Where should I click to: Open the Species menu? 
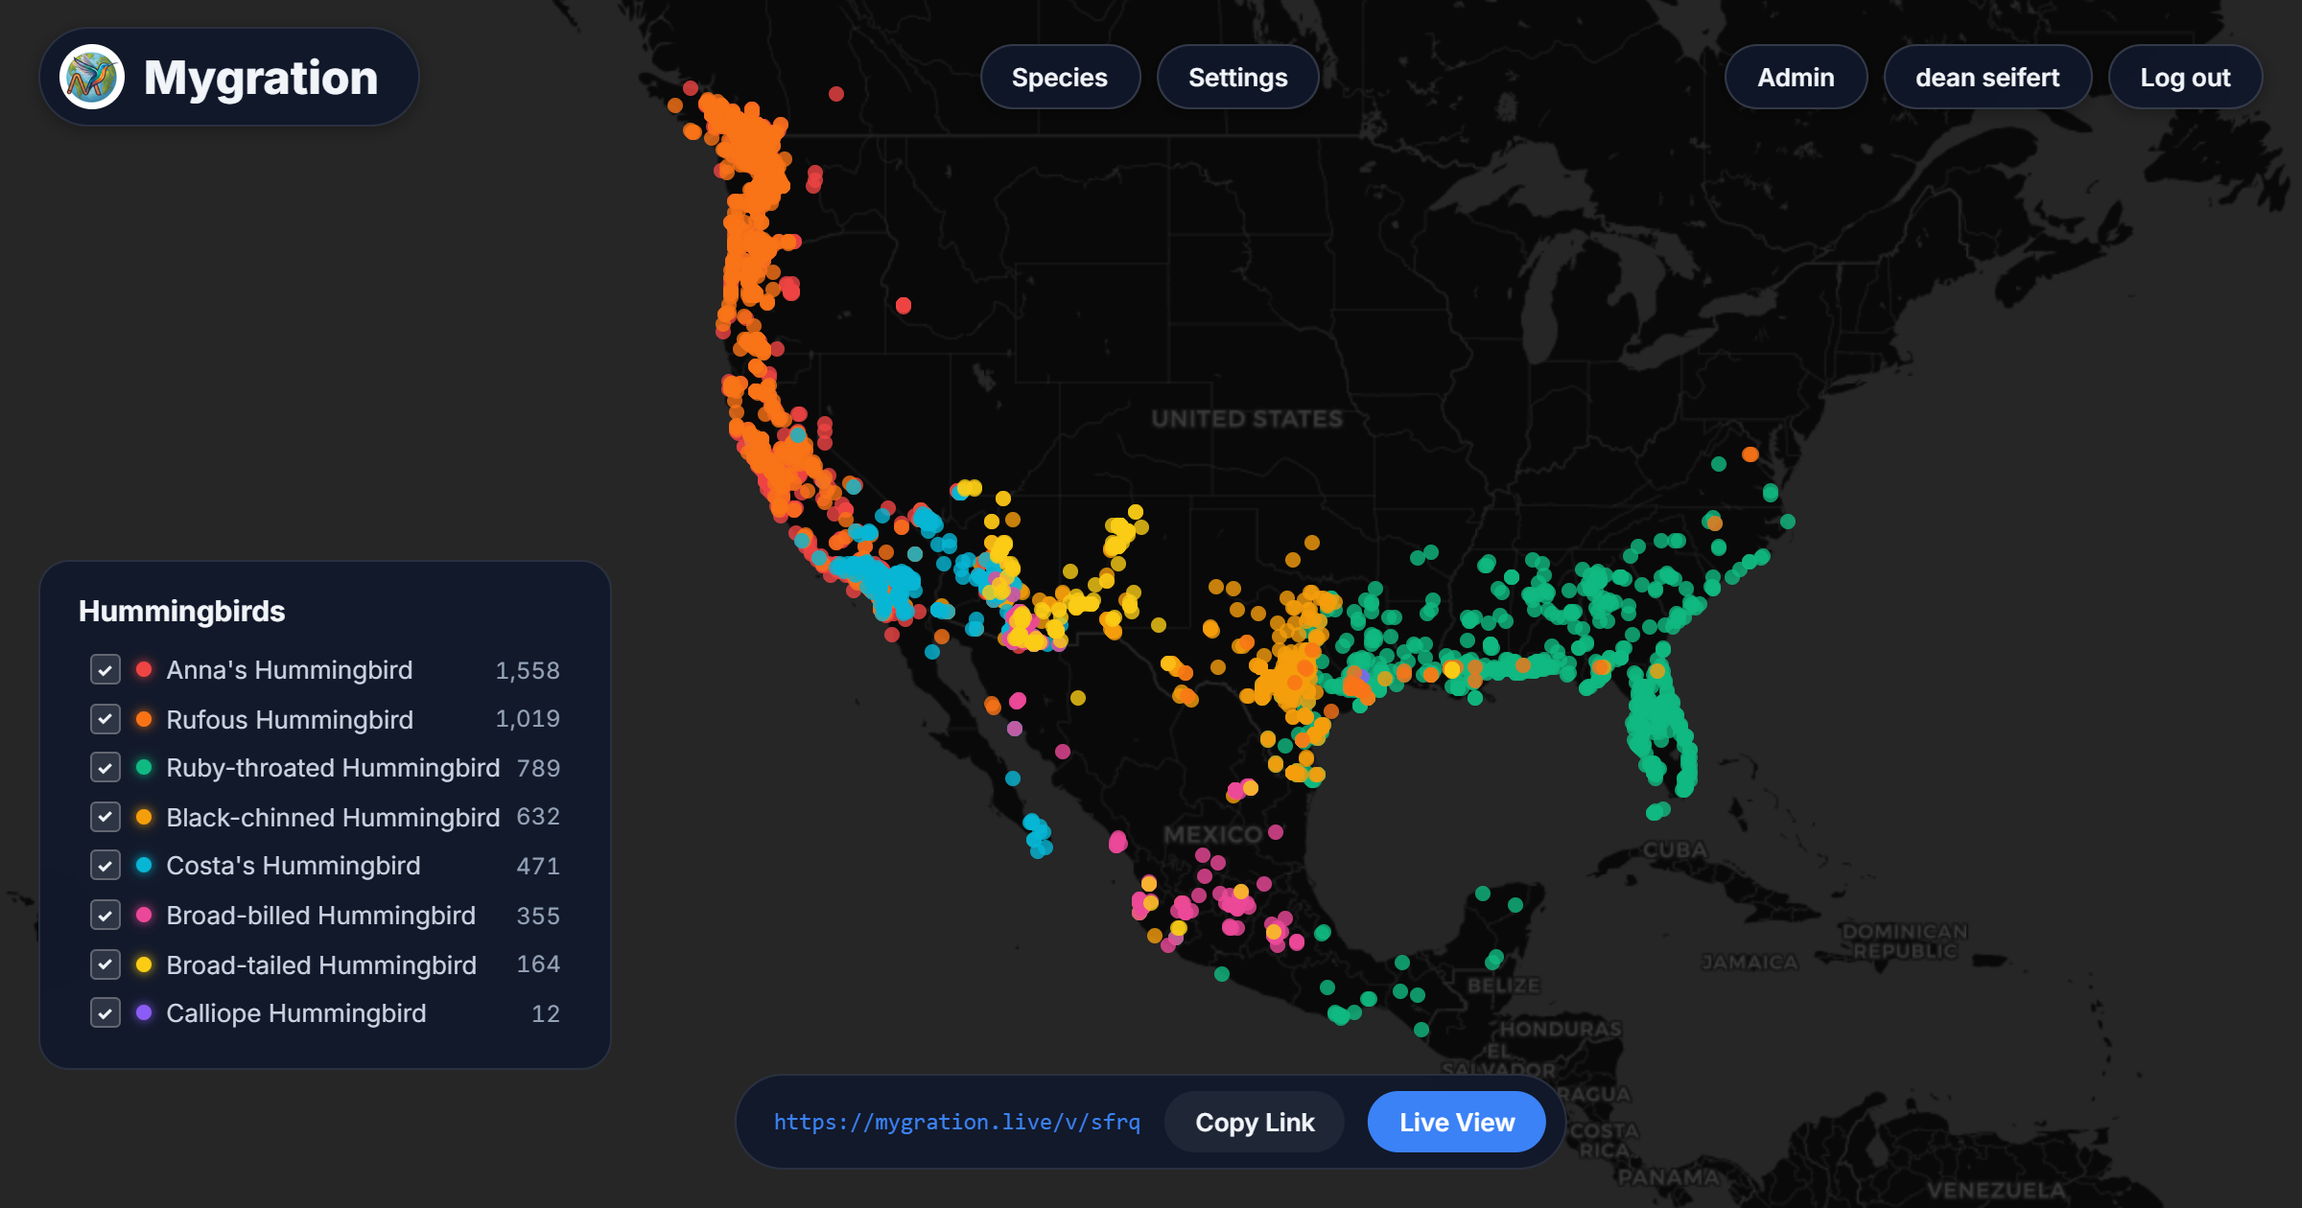pyautogui.click(x=1060, y=77)
